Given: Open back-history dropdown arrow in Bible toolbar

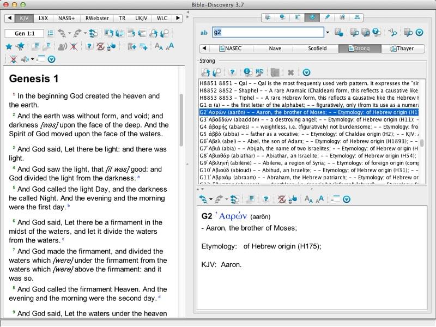Looking at the screenshot, I should (x=70, y=34).
